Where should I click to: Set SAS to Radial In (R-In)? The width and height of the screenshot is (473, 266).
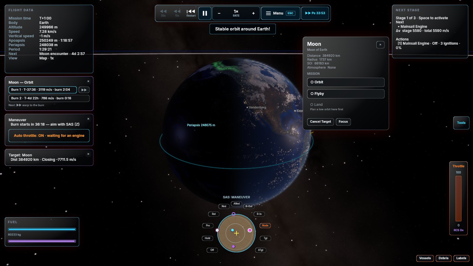[259, 214]
